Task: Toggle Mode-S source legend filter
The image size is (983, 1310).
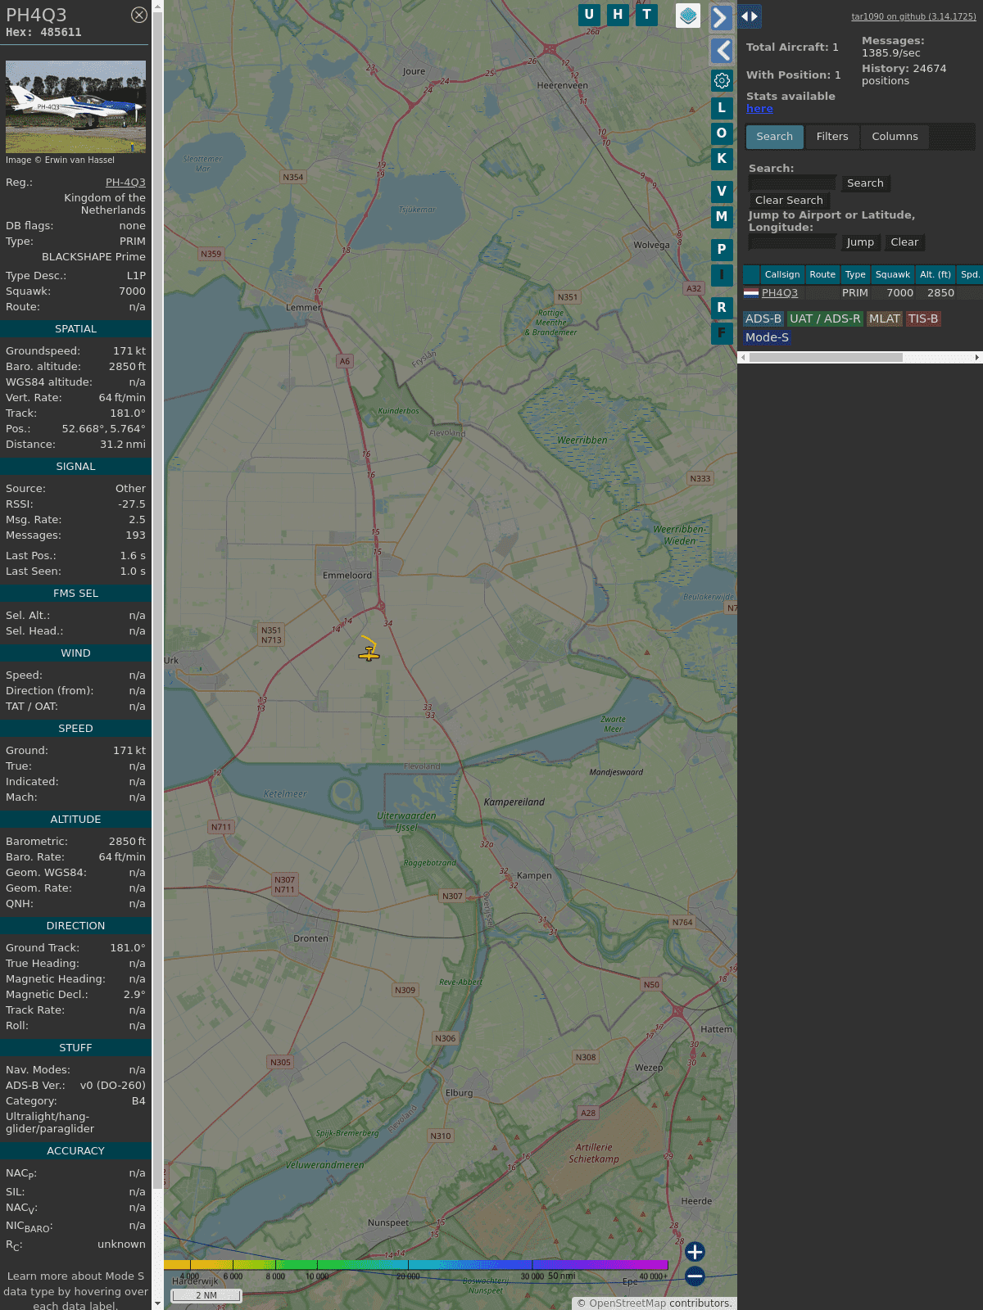Action: [767, 337]
